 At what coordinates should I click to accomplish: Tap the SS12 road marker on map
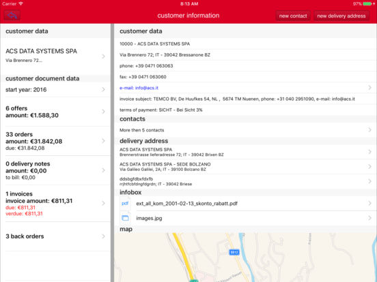(x=234, y=252)
